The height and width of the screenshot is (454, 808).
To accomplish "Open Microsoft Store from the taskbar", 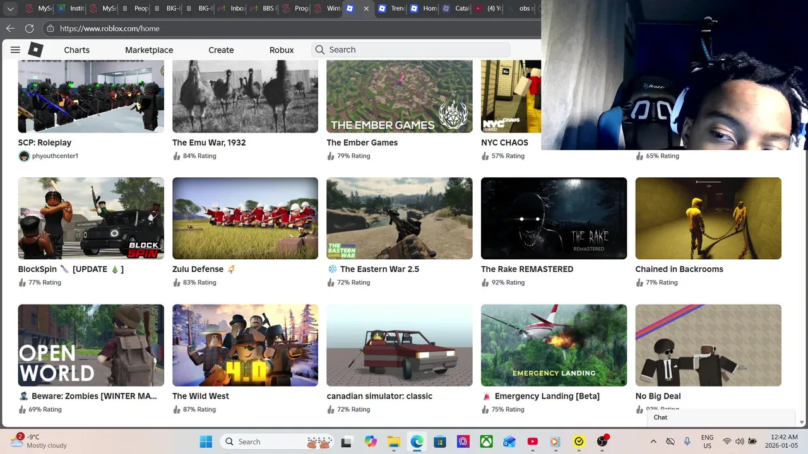I will point(440,442).
